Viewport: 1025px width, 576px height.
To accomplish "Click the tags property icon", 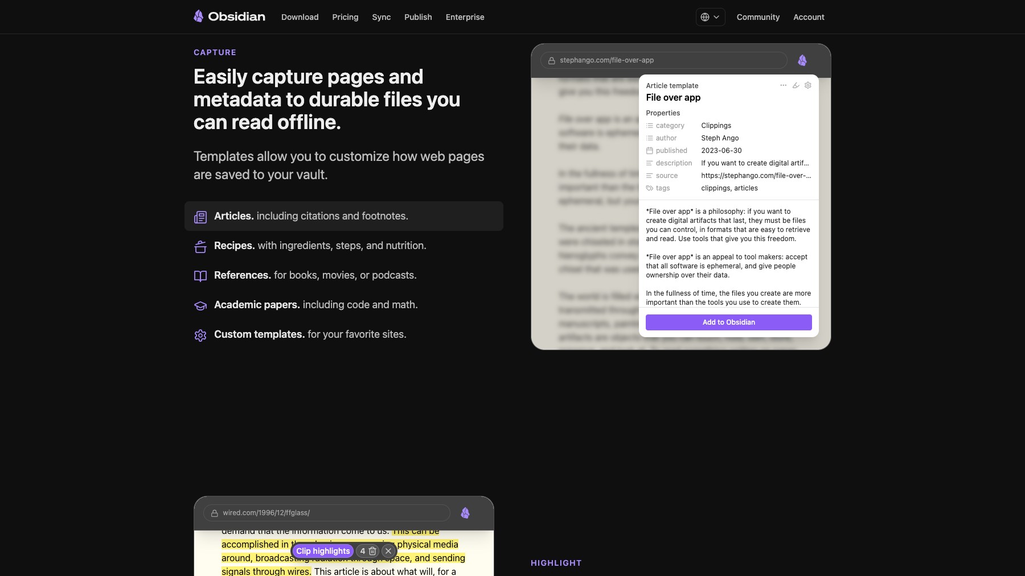I will 649,188.
